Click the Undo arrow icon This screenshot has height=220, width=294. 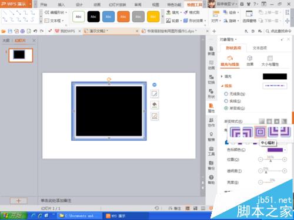[35, 31]
